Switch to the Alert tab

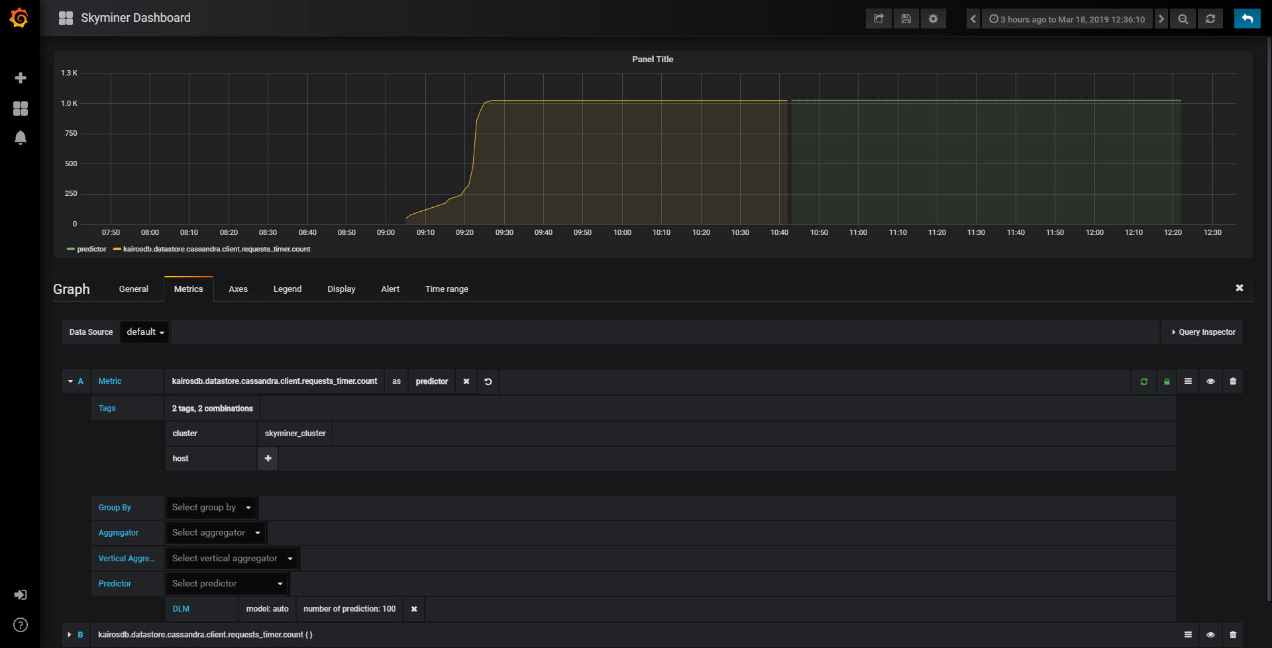(390, 289)
